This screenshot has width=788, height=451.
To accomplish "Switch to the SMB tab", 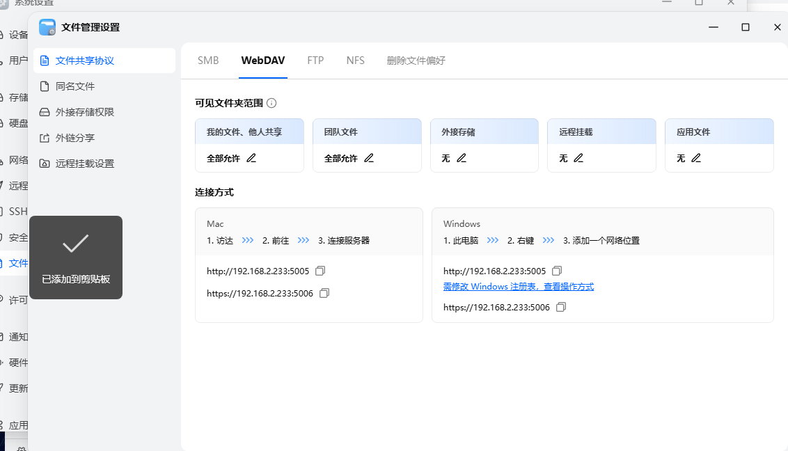I will (x=208, y=61).
